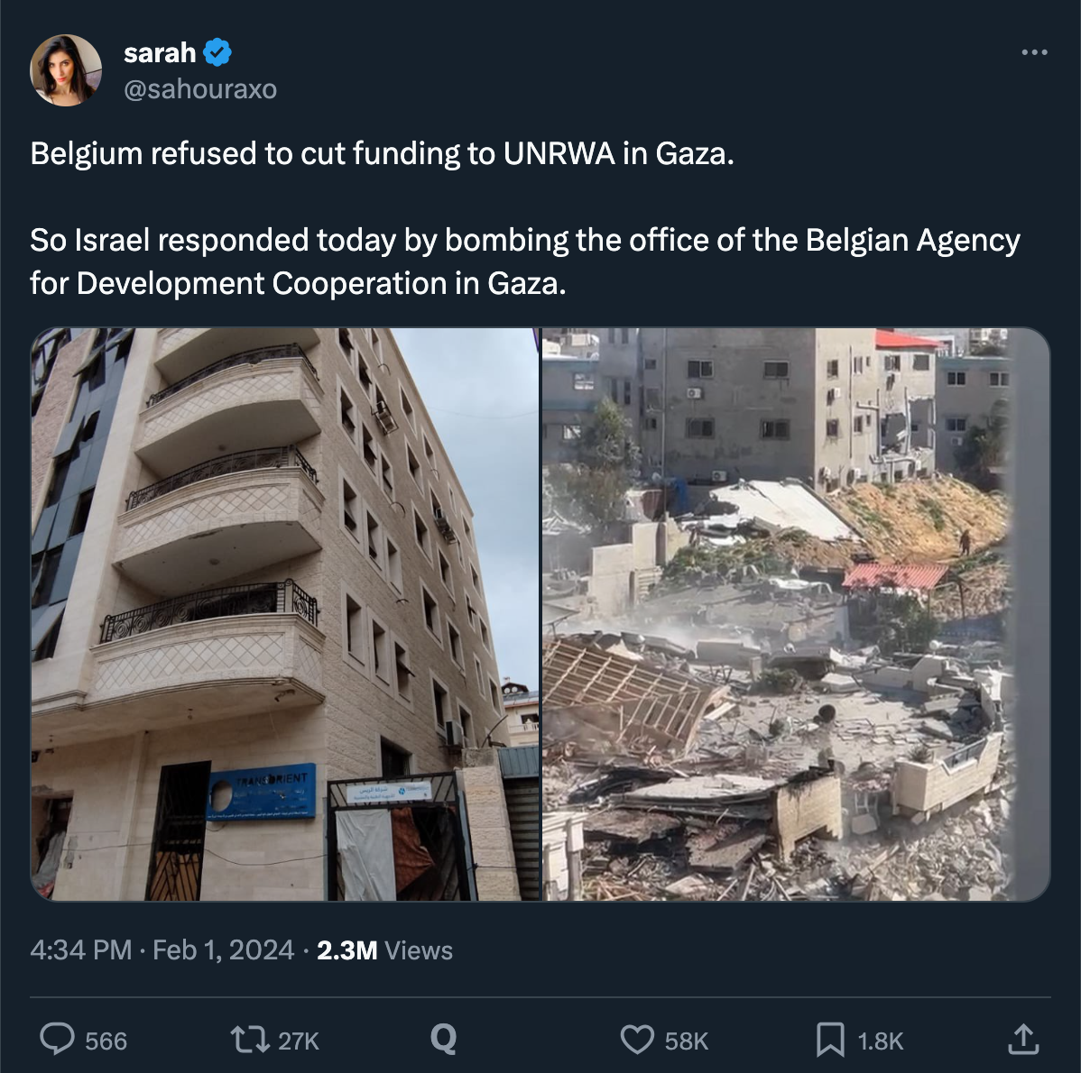Open the @sahouraxo handle link
The height and width of the screenshot is (1073, 1081).
pos(200,89)
